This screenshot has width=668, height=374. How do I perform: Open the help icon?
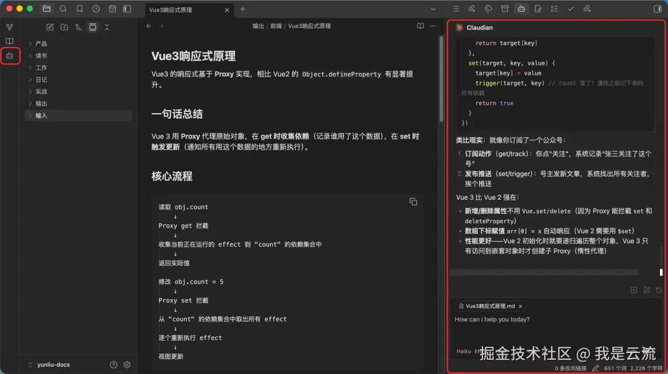[x=113, y=365]
